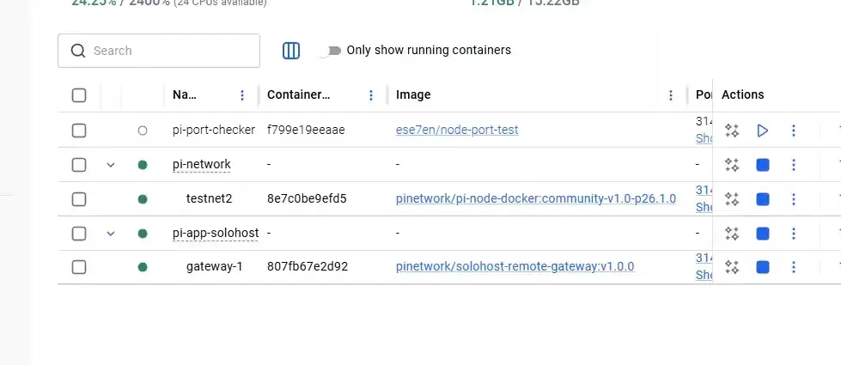Stop the pi-network compose stack
841x365 pixels.
click(x=763, y=165)
